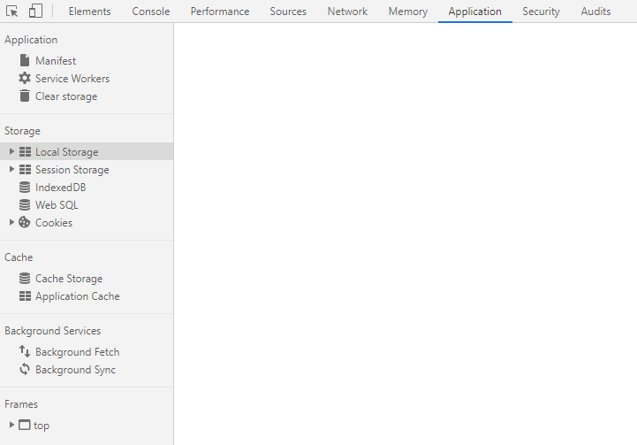Screen dimensions: 637x445
Task: Switch to the Elements tab
Action: 90,12
